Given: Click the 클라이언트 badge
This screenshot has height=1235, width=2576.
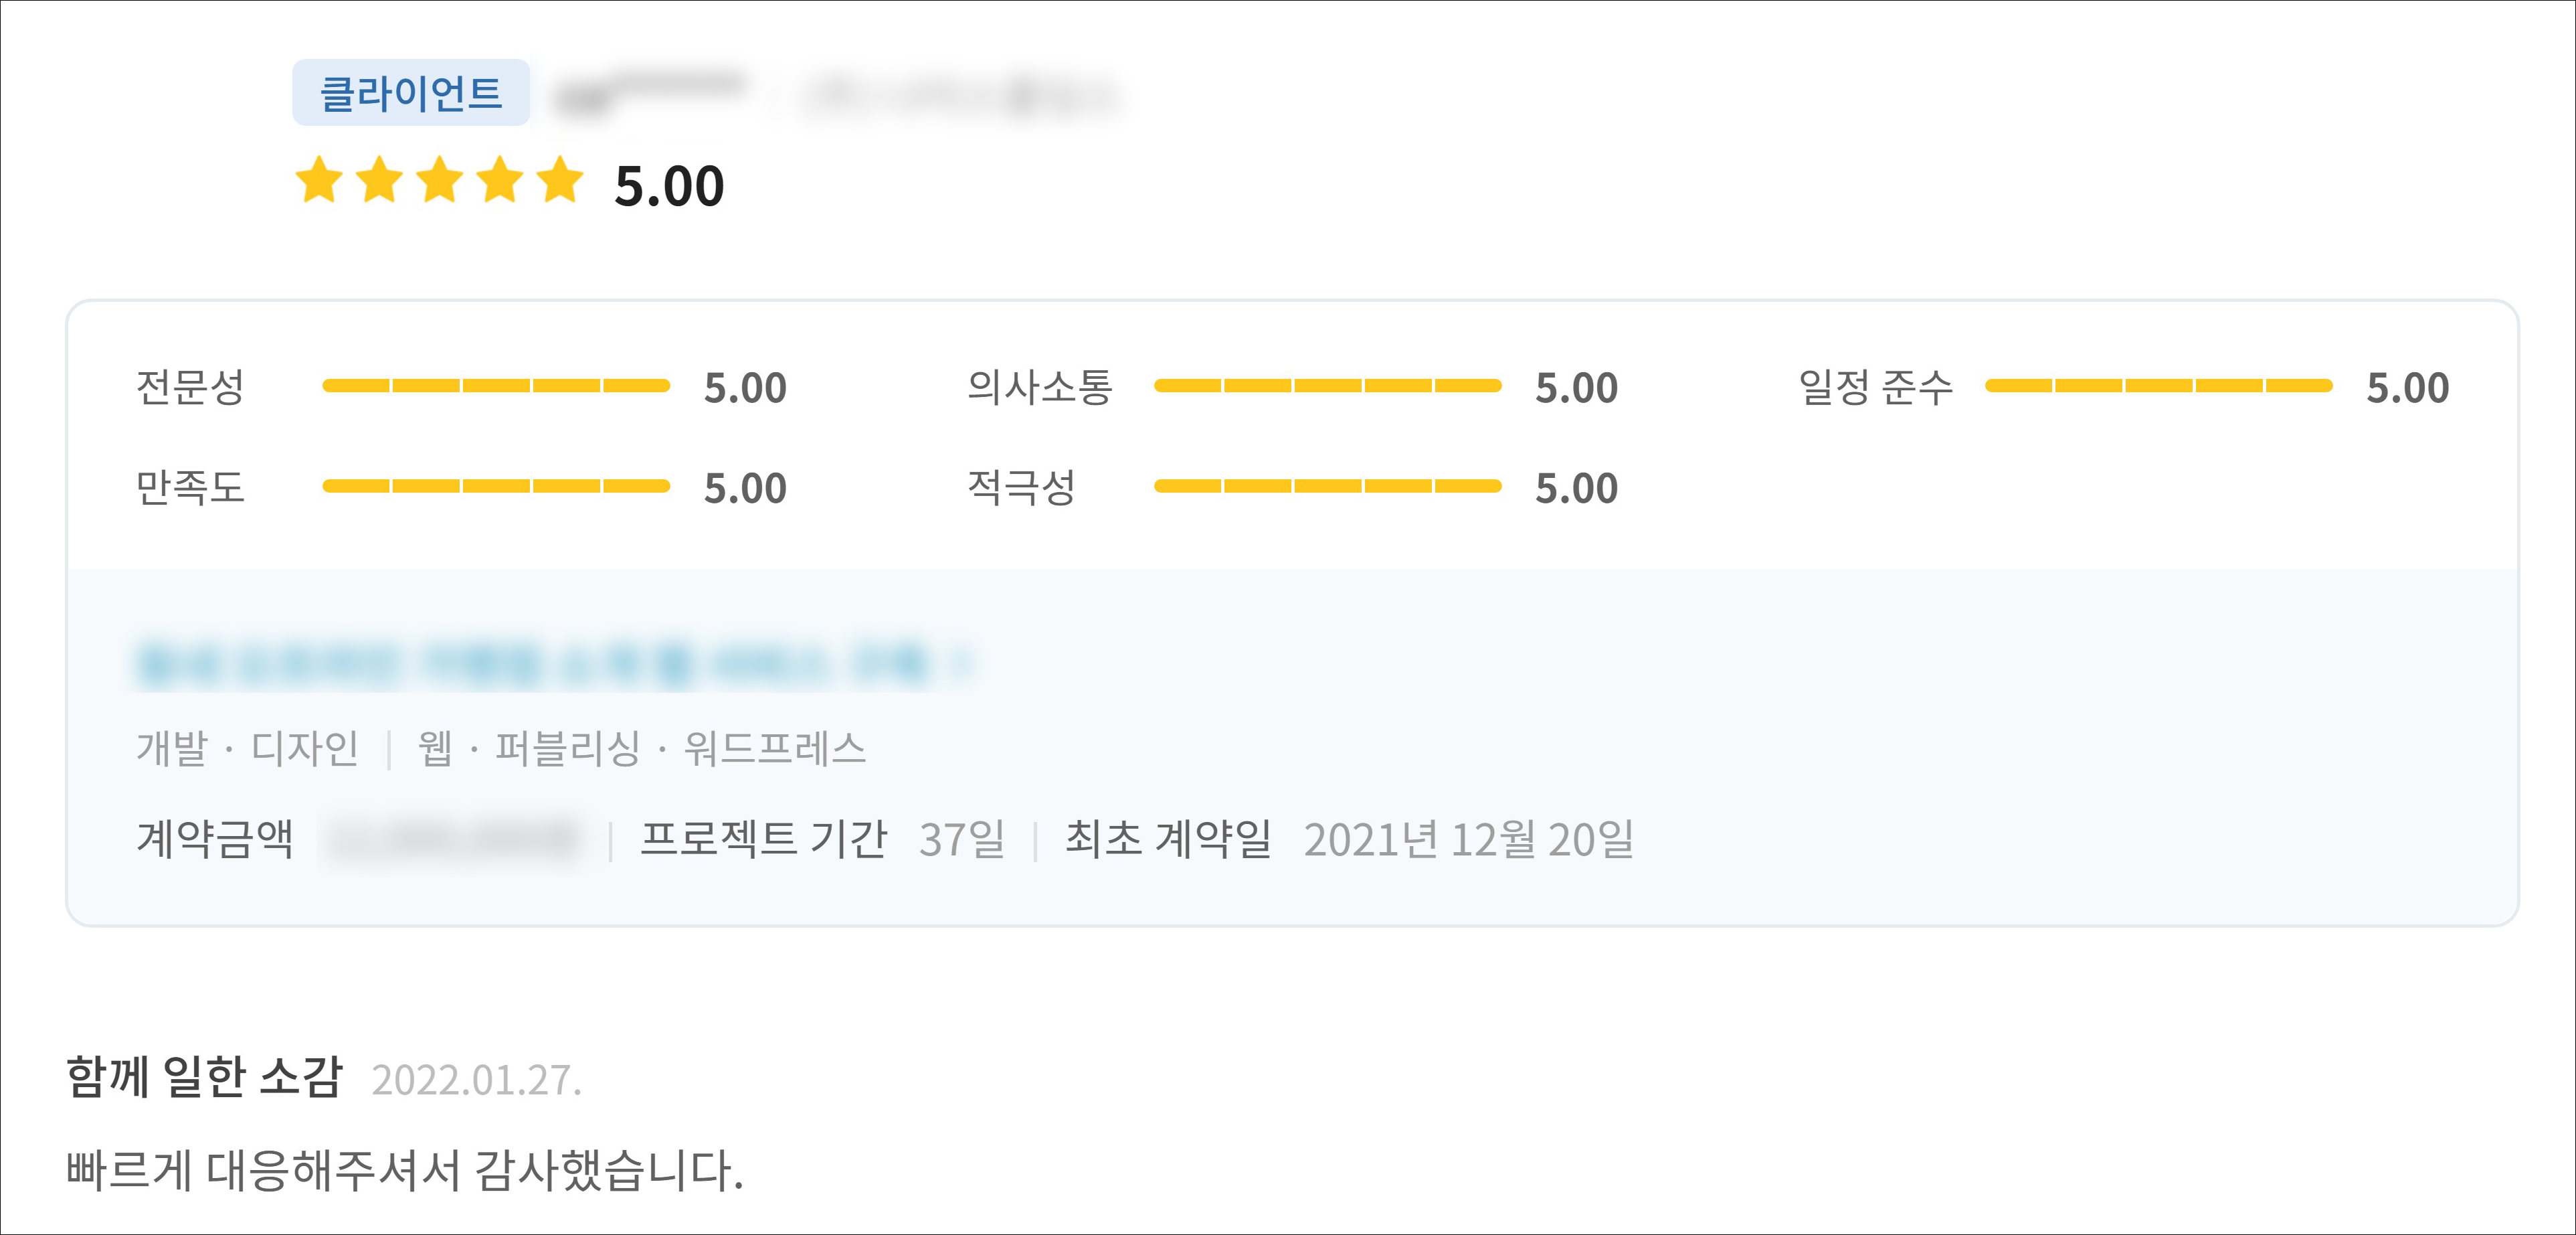Looking at the screenshot, I should tap(410, 93).
